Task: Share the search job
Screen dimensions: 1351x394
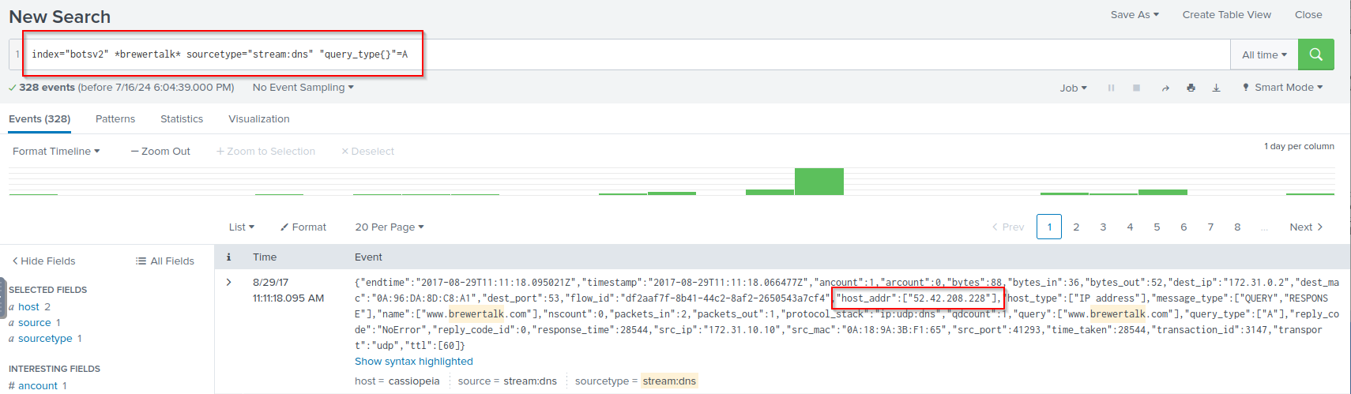Action: (x=1165, y=88)
